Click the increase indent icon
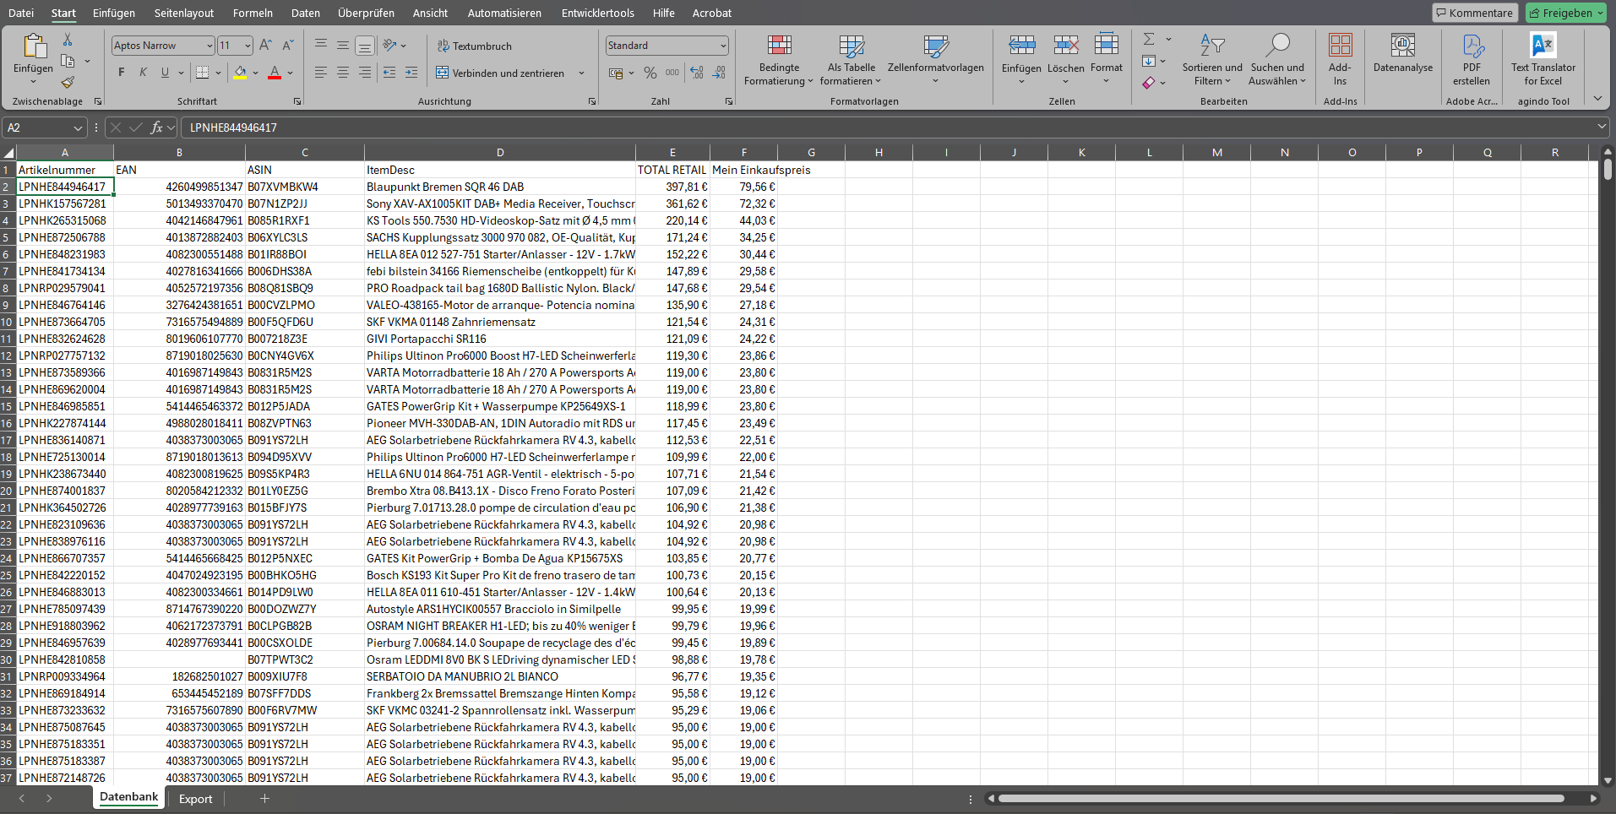 tap(411, 73)
